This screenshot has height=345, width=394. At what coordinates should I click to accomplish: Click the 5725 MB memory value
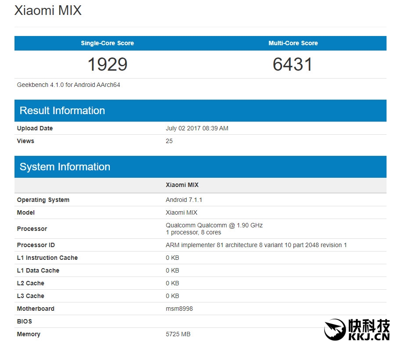[178, 334]
